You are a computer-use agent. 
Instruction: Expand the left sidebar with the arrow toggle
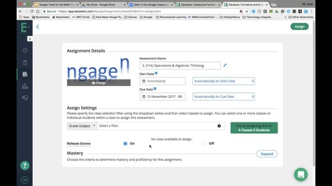(30, 39)
